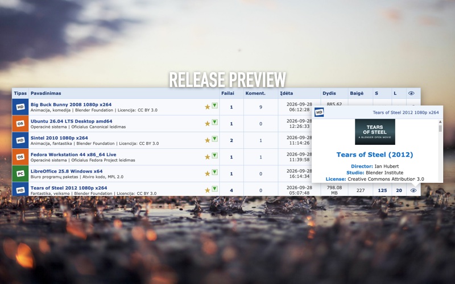Click green download arrow for Fedora Workstation
The image size is (455, 284).
coord(215,155)
